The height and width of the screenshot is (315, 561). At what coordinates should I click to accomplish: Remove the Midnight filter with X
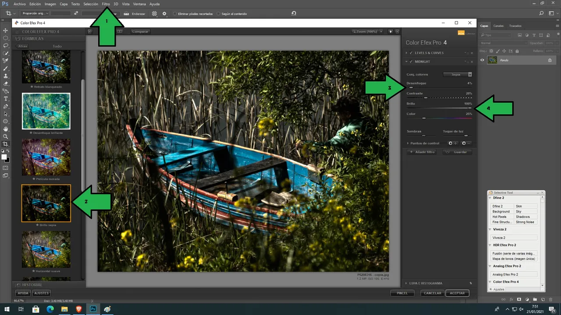[472, 62]
